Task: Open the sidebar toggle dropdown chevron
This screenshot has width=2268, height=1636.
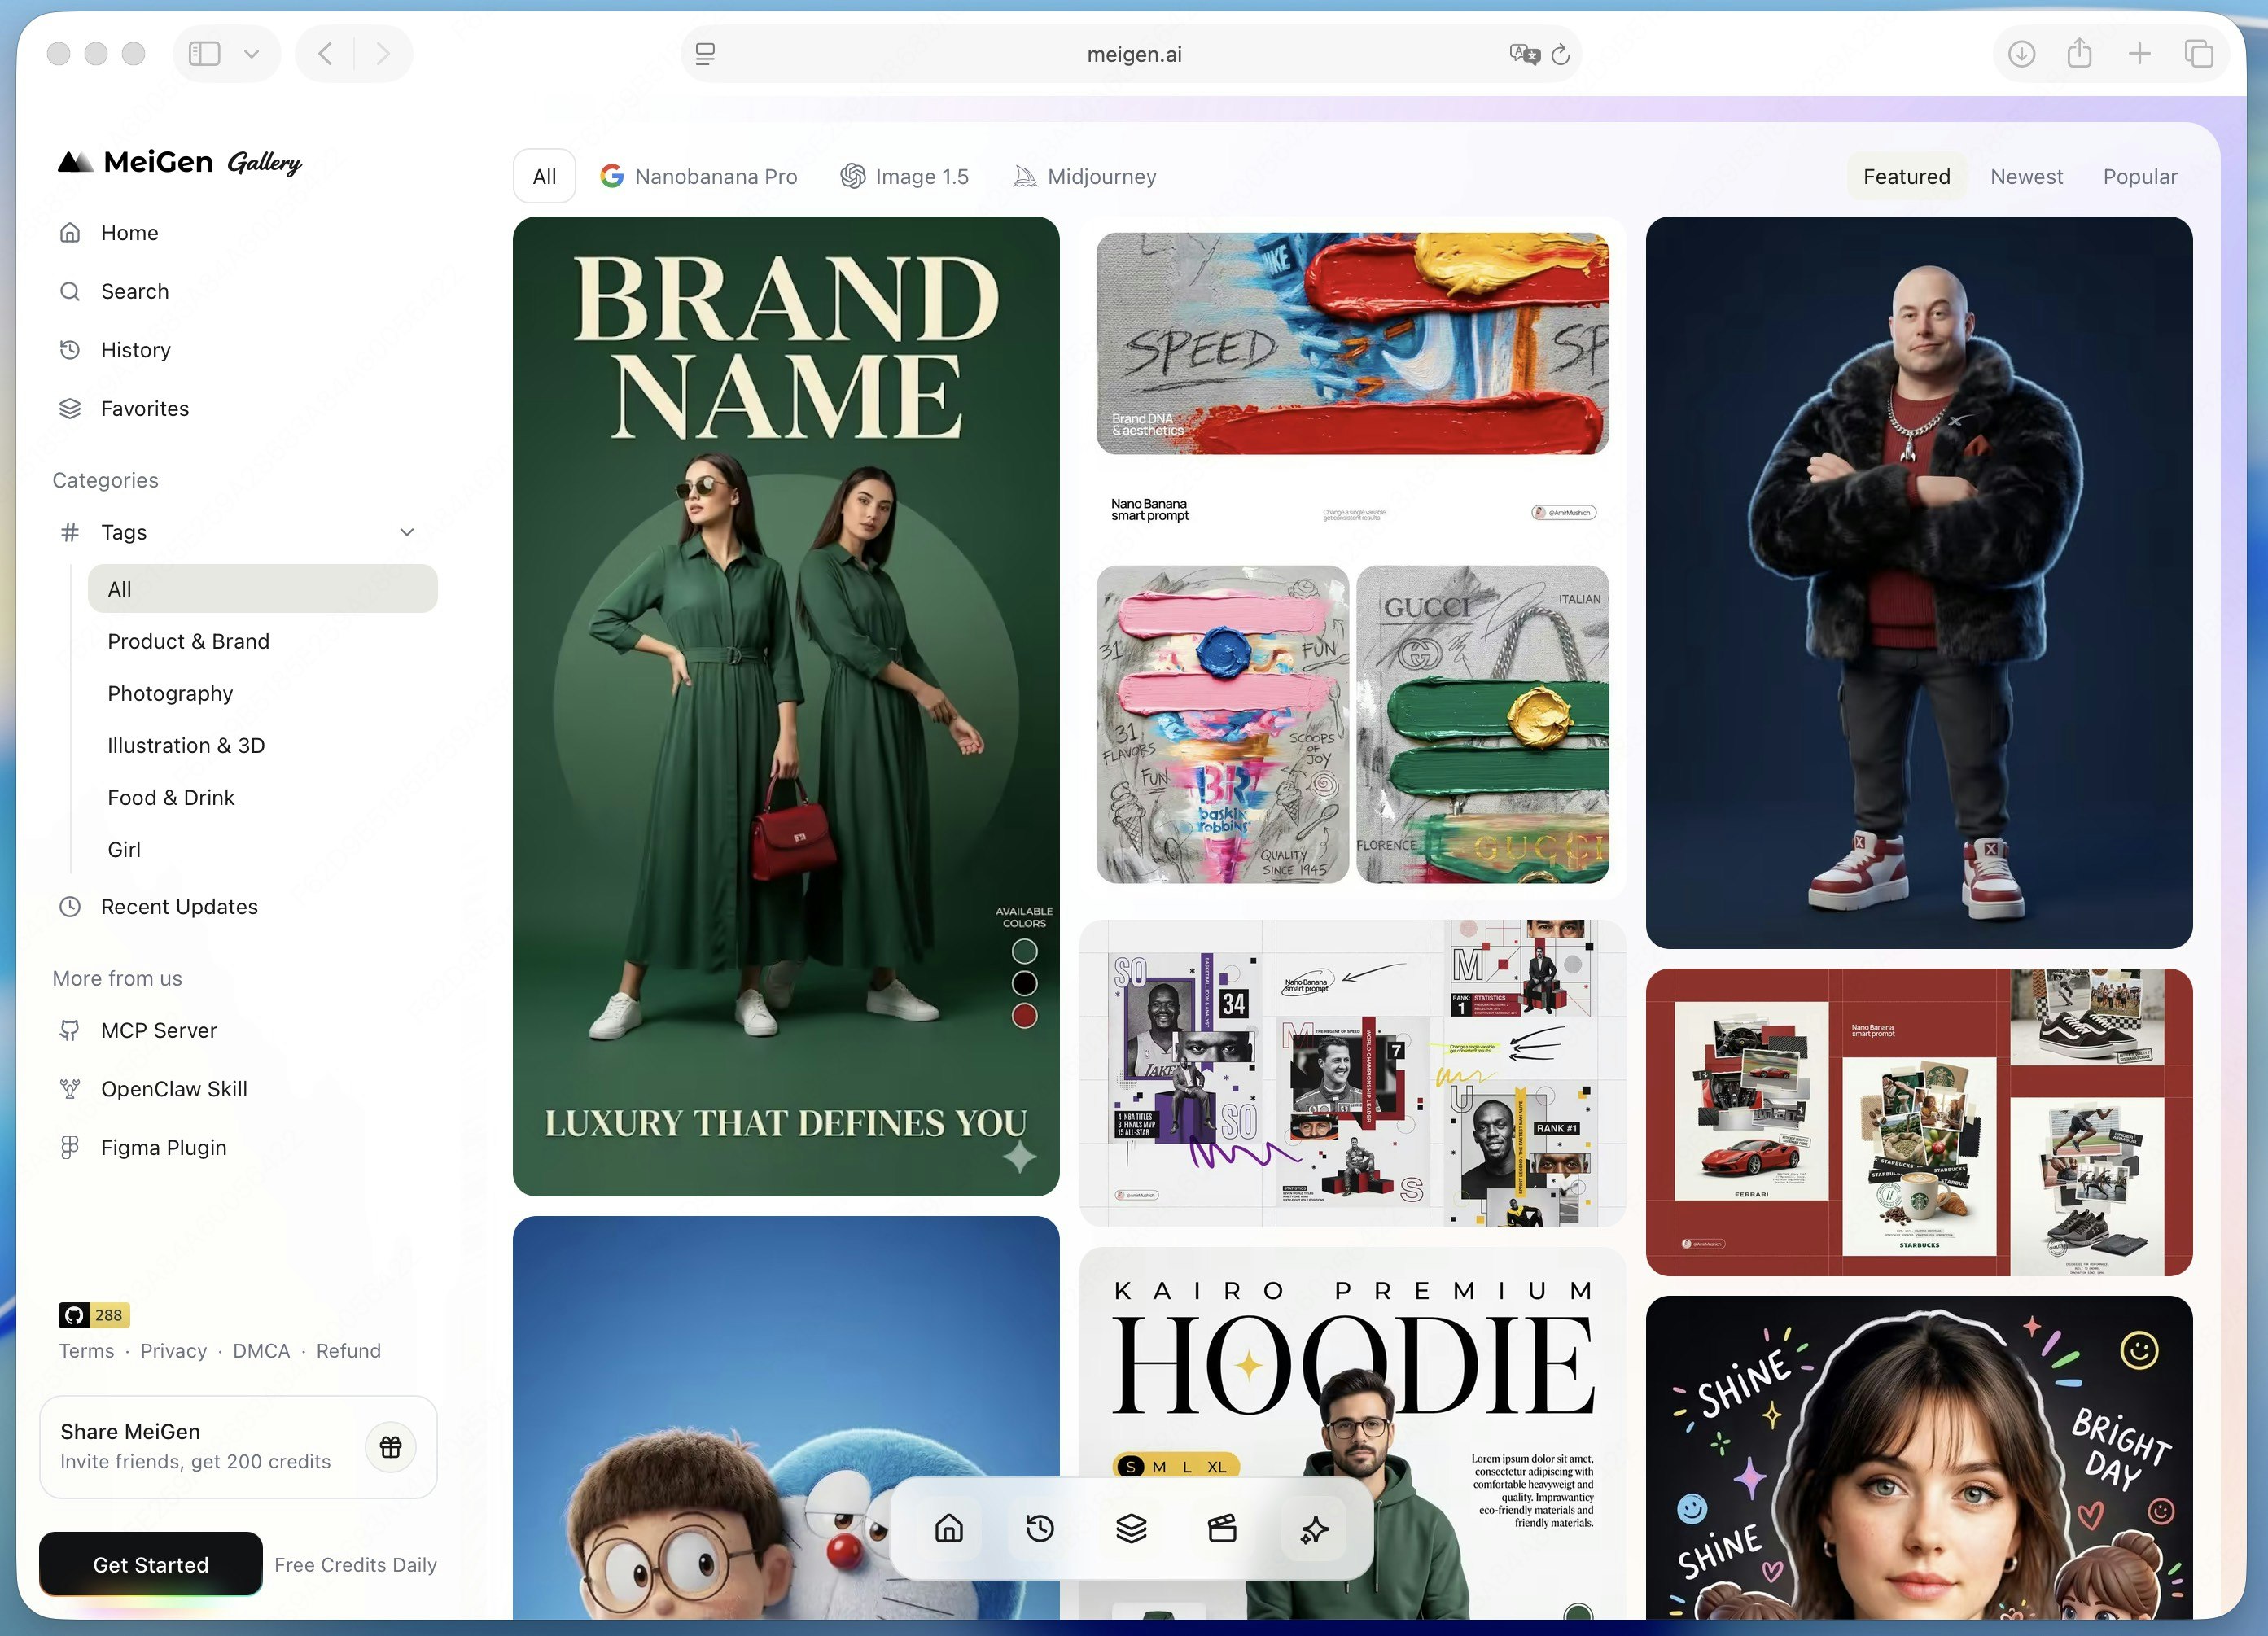Action: pos(251,53)
